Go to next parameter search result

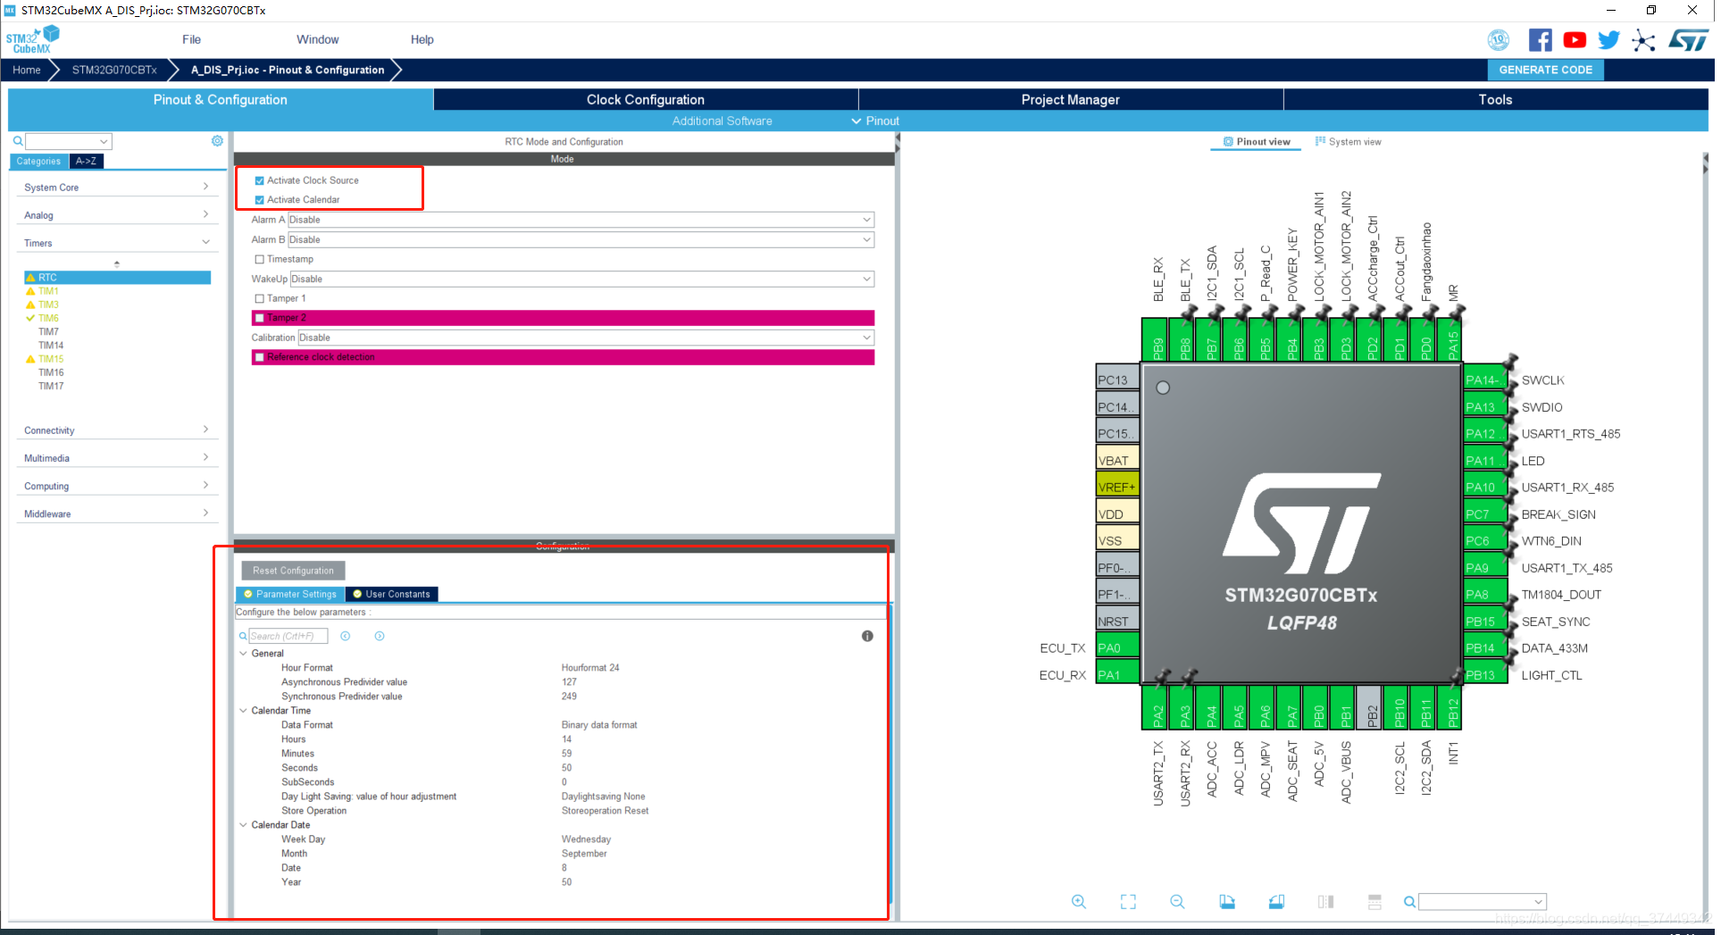pyautogui.click(x=380, y=636)
